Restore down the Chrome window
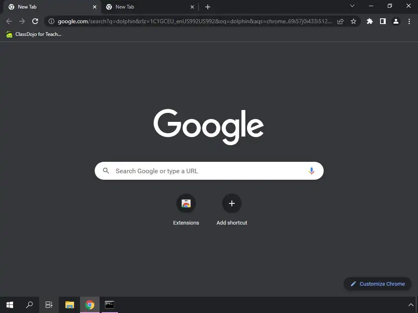 [x=390, y=6]
